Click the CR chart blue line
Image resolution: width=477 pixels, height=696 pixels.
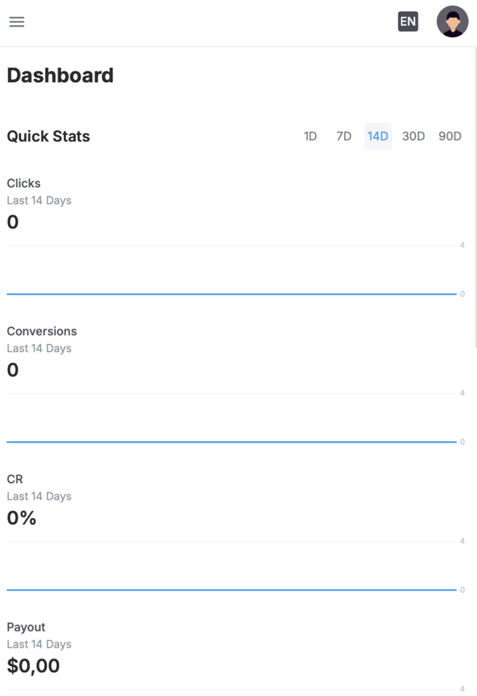pyautogui.click(x=231, y=590)
